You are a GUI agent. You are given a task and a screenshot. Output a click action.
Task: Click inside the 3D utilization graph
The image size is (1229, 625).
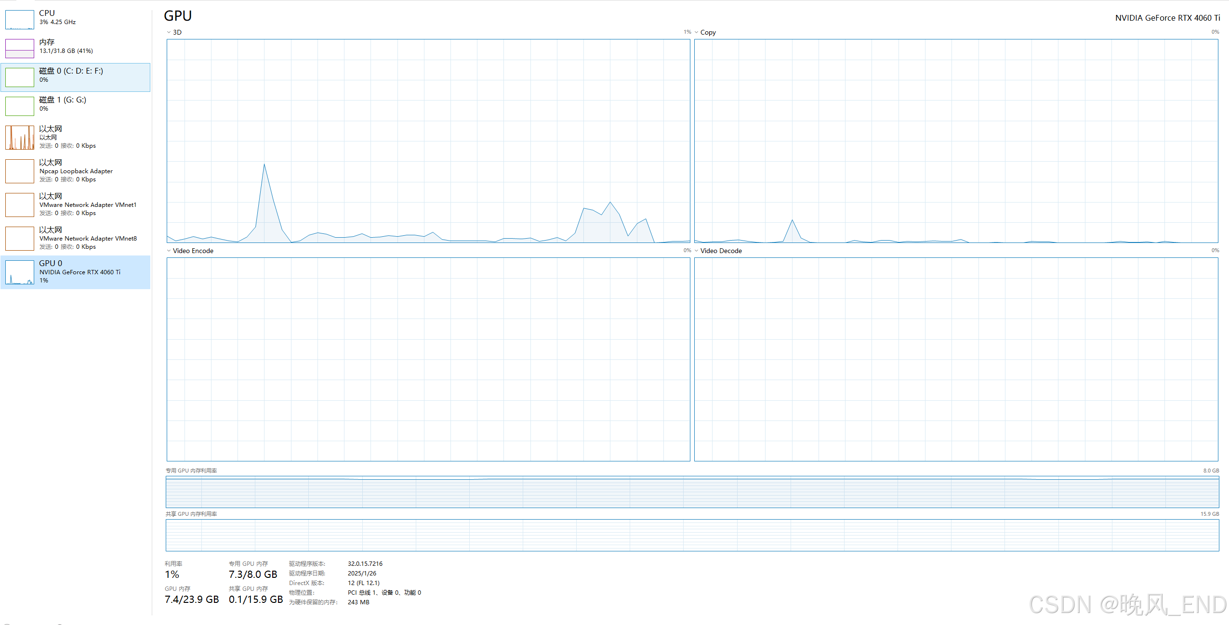point(428,140)
